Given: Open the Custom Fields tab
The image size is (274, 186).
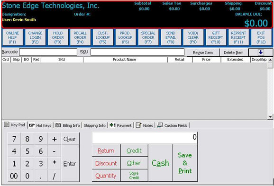Looking at the screenshot, I should click(x=172, y=125).
